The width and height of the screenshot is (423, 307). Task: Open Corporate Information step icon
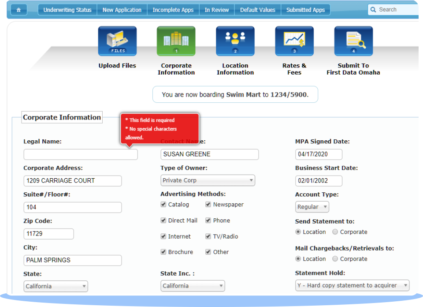176,41
